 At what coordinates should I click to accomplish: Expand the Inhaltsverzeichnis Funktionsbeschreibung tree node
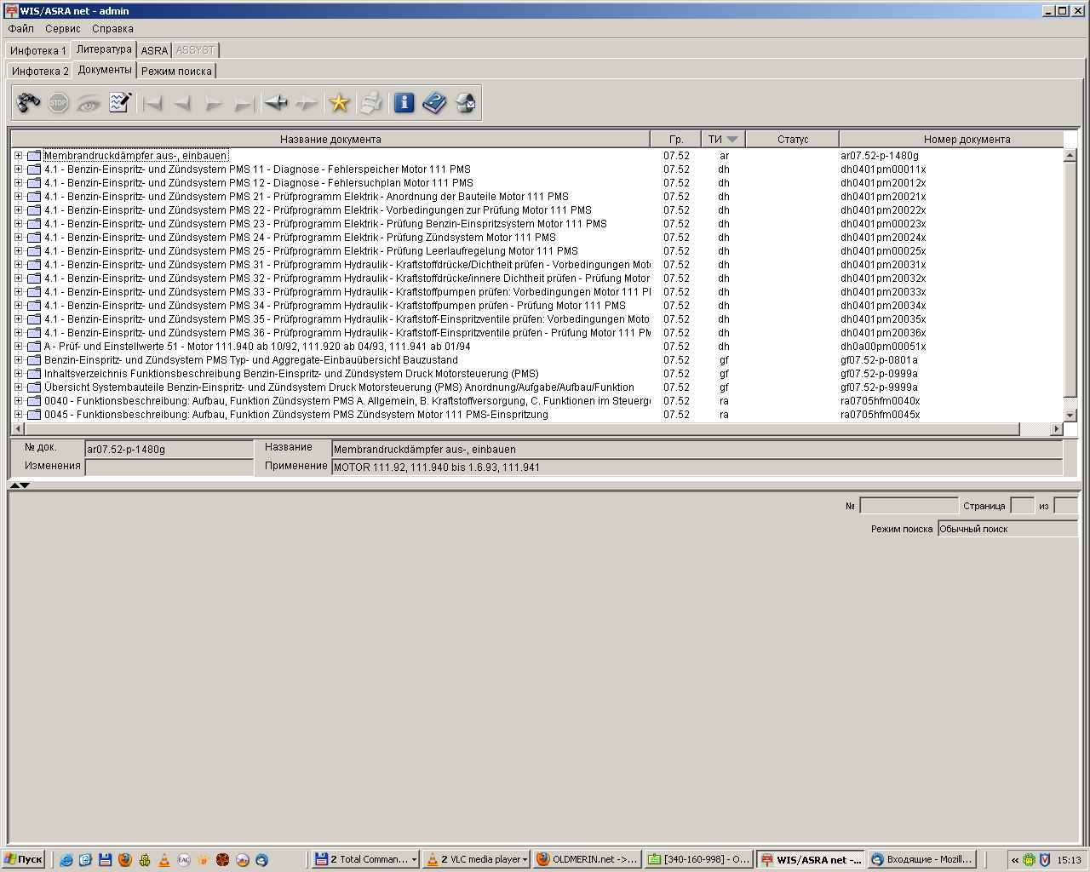click(18, 374)
